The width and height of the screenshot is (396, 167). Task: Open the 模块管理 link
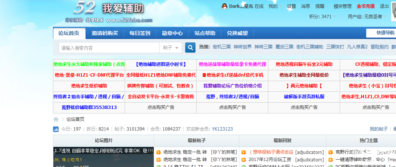[x=343, y=6]
